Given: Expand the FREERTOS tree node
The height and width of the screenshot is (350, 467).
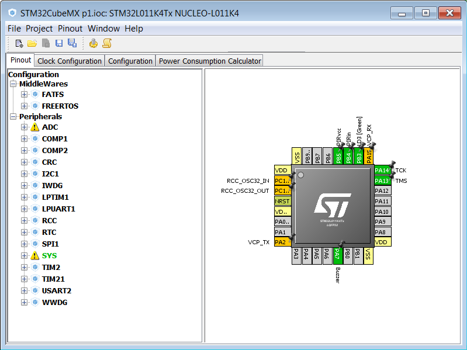Looking at the screenshot, I should 24,106.
